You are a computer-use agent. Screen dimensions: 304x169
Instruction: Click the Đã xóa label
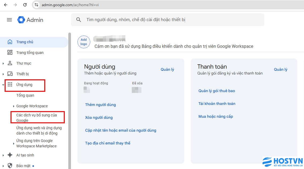[x=137, y=83]
